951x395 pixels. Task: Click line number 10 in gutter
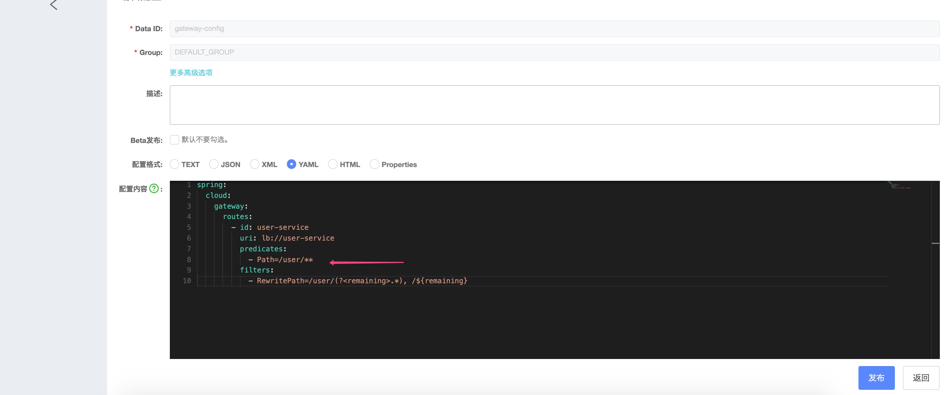click(187, 281)
